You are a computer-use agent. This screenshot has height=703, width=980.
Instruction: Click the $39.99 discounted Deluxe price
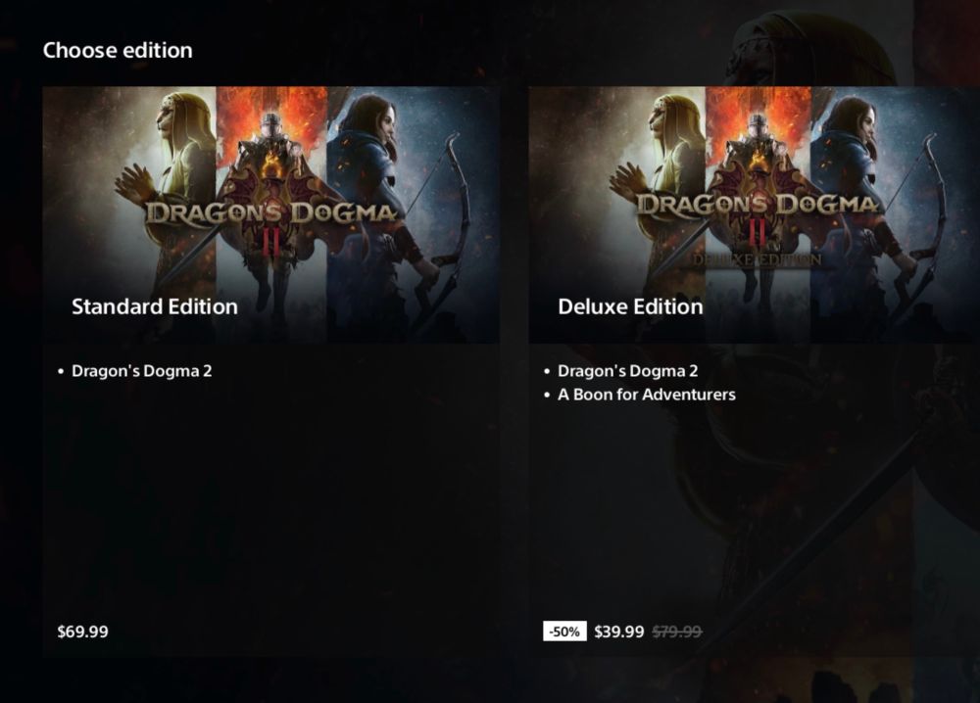tap(618, 632)
